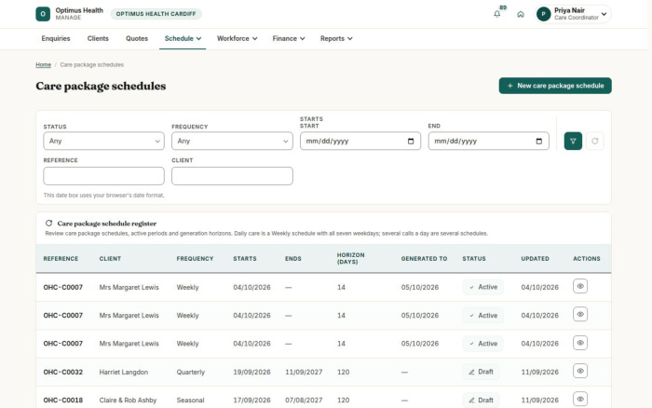
Task: Apply filters with the funnel button
Action: tap(573, 141)
